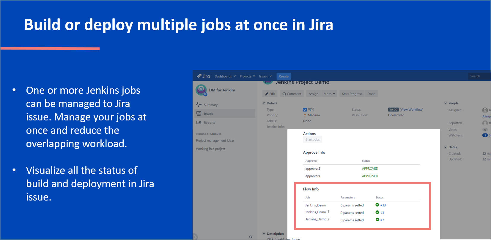This screenshot has height=240, width=491.
Task: Click the Start Jobs button
Action: click(x=312, y=139)
